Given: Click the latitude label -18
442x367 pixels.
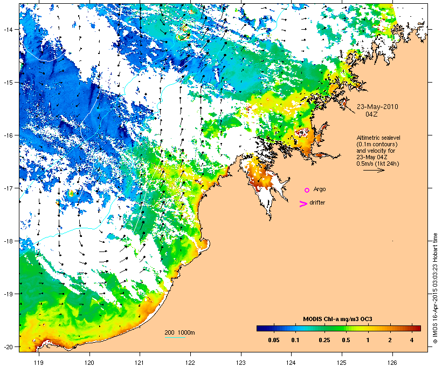Looking at the screenshot, I should [8, 241].
